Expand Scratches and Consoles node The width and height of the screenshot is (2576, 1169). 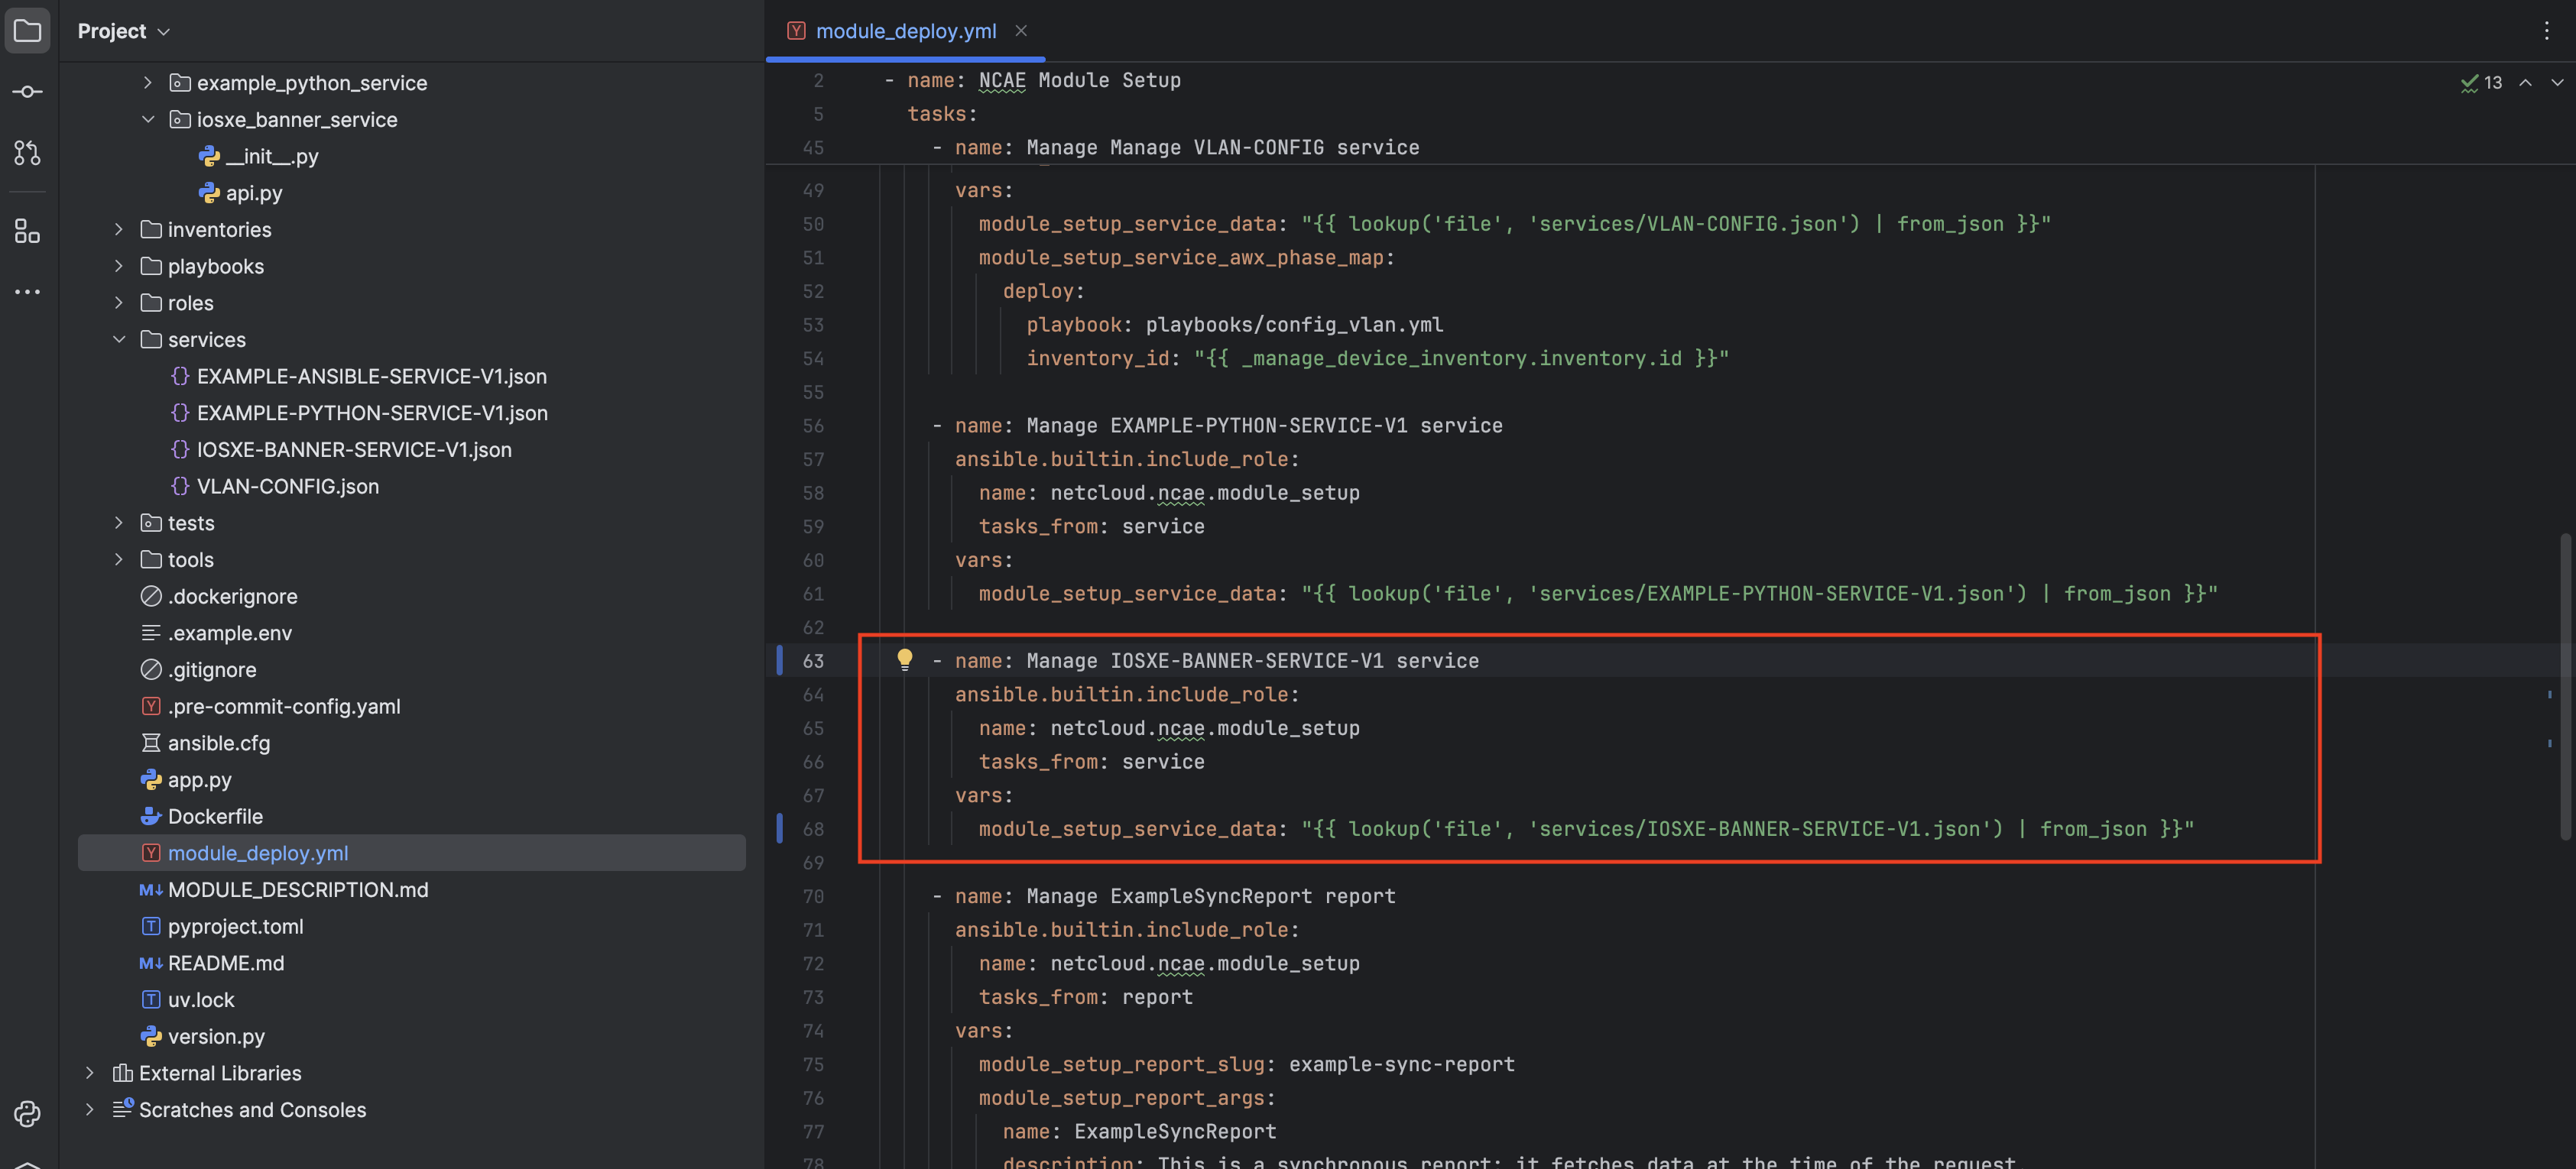click(x=90, y=1110)
